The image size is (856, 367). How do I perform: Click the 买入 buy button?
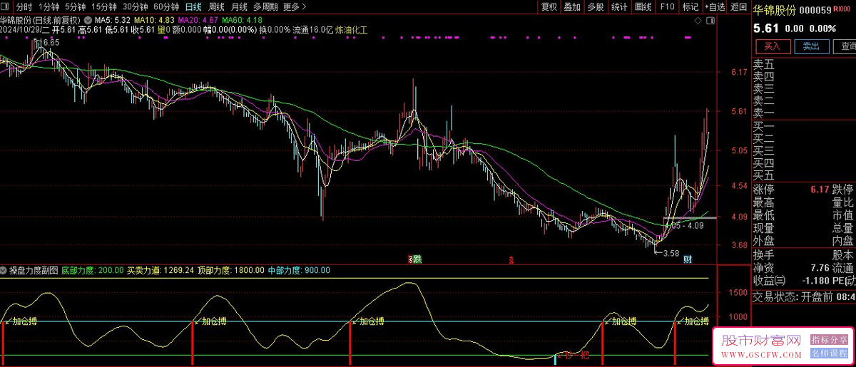773,46
